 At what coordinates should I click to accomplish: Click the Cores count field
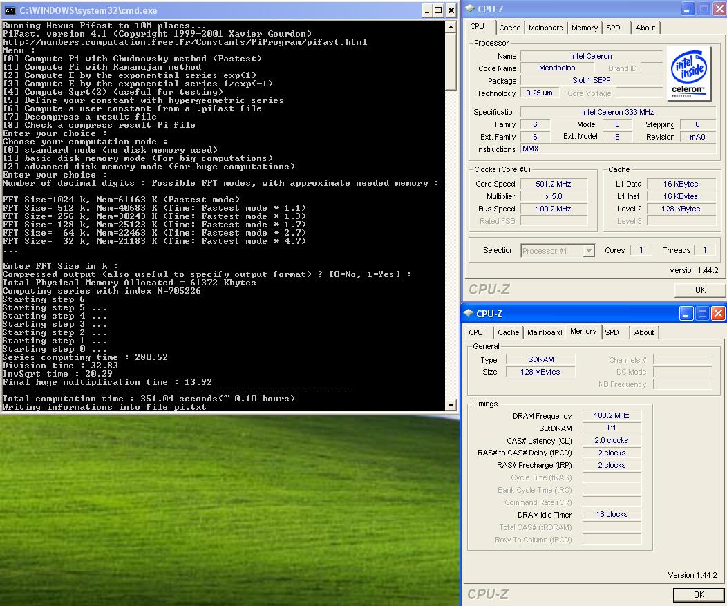point(641,250)
